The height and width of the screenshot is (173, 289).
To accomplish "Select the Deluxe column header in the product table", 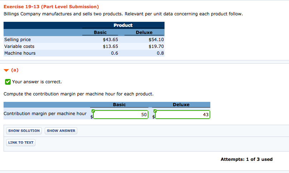I will 144,33.
